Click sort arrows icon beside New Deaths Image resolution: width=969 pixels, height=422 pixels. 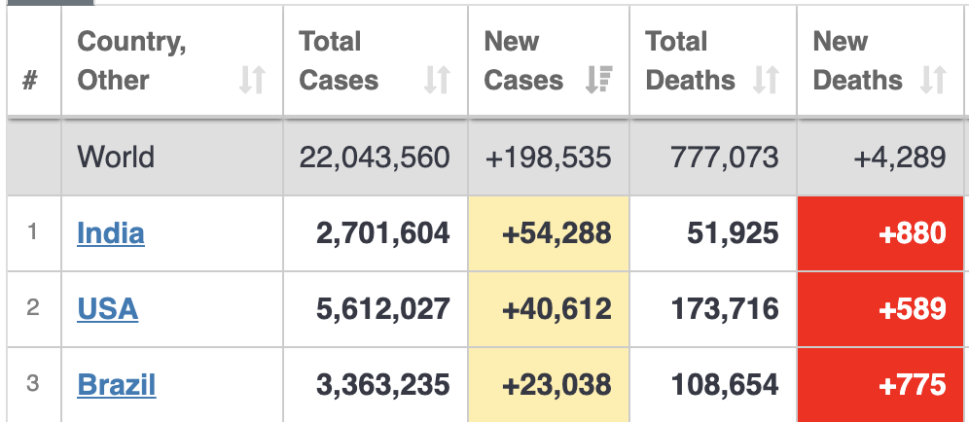[x=933, y=80]
